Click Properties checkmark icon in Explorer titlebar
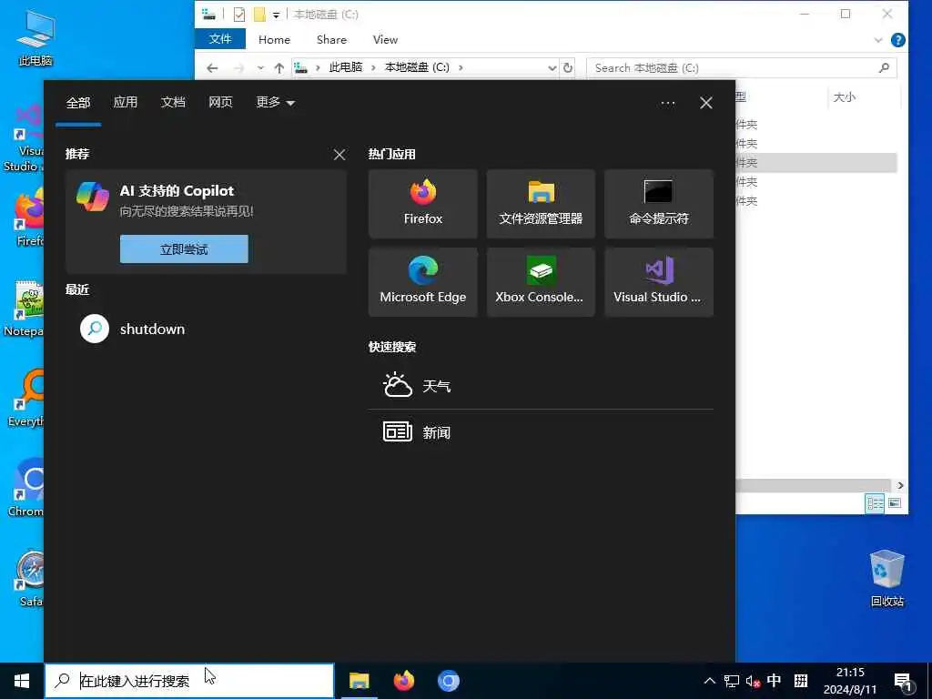The width and height of the screenshot is (932, 699). [239, 15]
